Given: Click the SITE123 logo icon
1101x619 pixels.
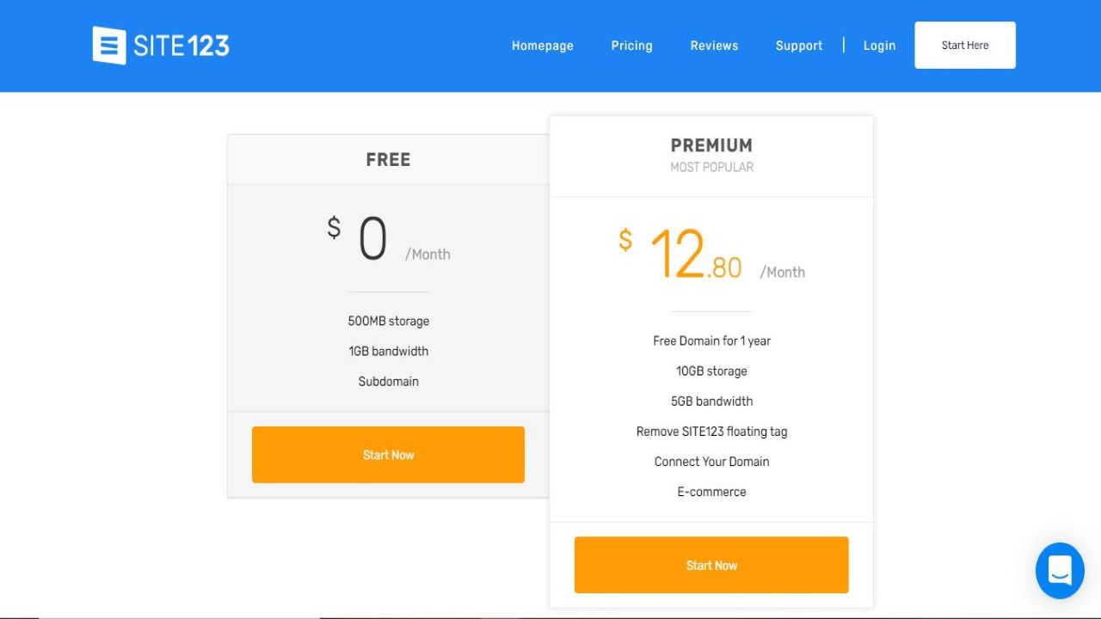Looking at the screenshot, I should click(x=108, y=45).
